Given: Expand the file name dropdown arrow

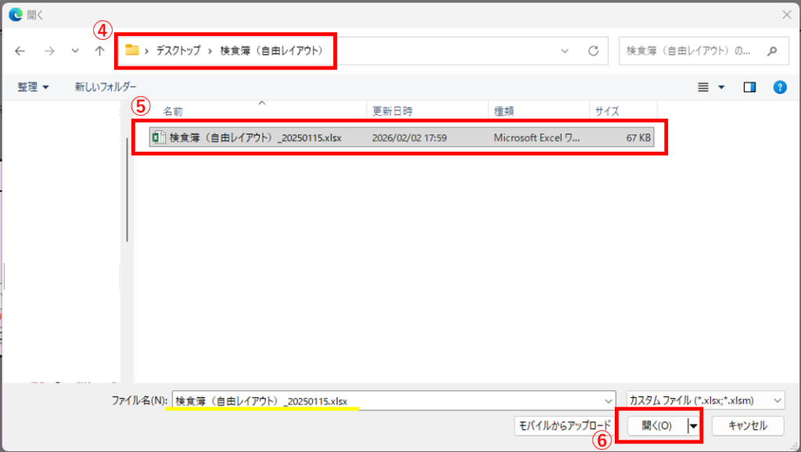Looking at the screenshot, I should point(609,400).
